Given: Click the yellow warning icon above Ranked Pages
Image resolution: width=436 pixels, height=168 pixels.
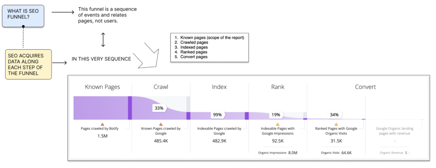Looking at the screenshot, I should point(336,124).
